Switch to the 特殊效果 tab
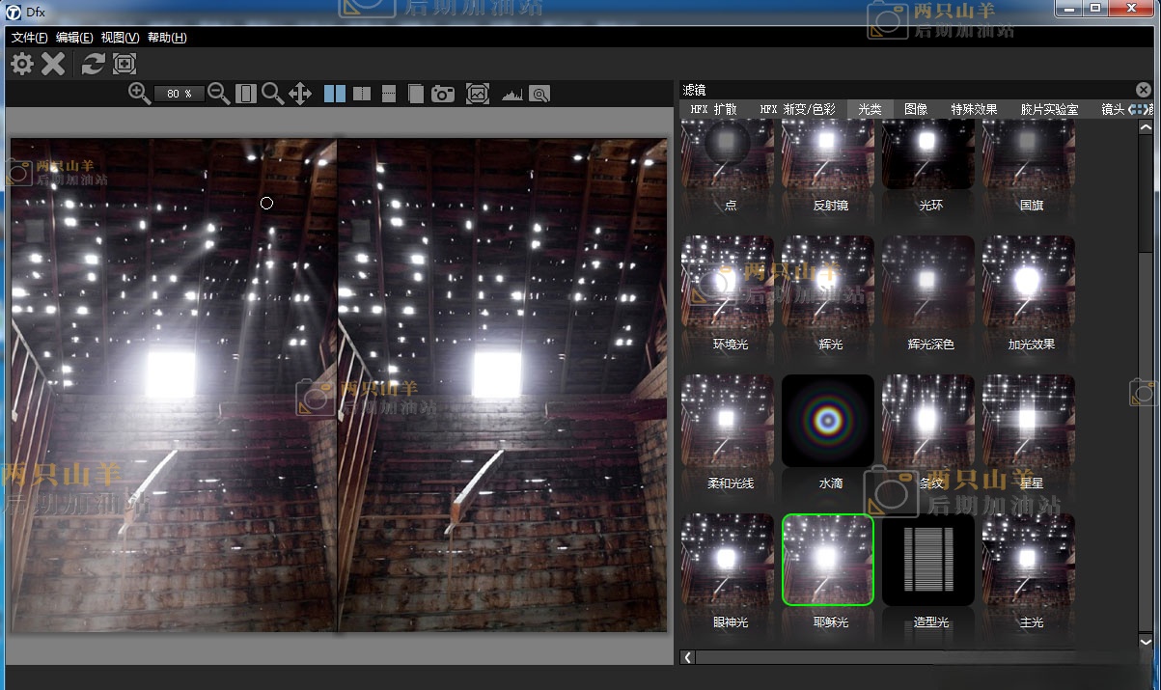Image resolution: width=1161 pixels, height=690 pixels. click(x=974, y=110)
